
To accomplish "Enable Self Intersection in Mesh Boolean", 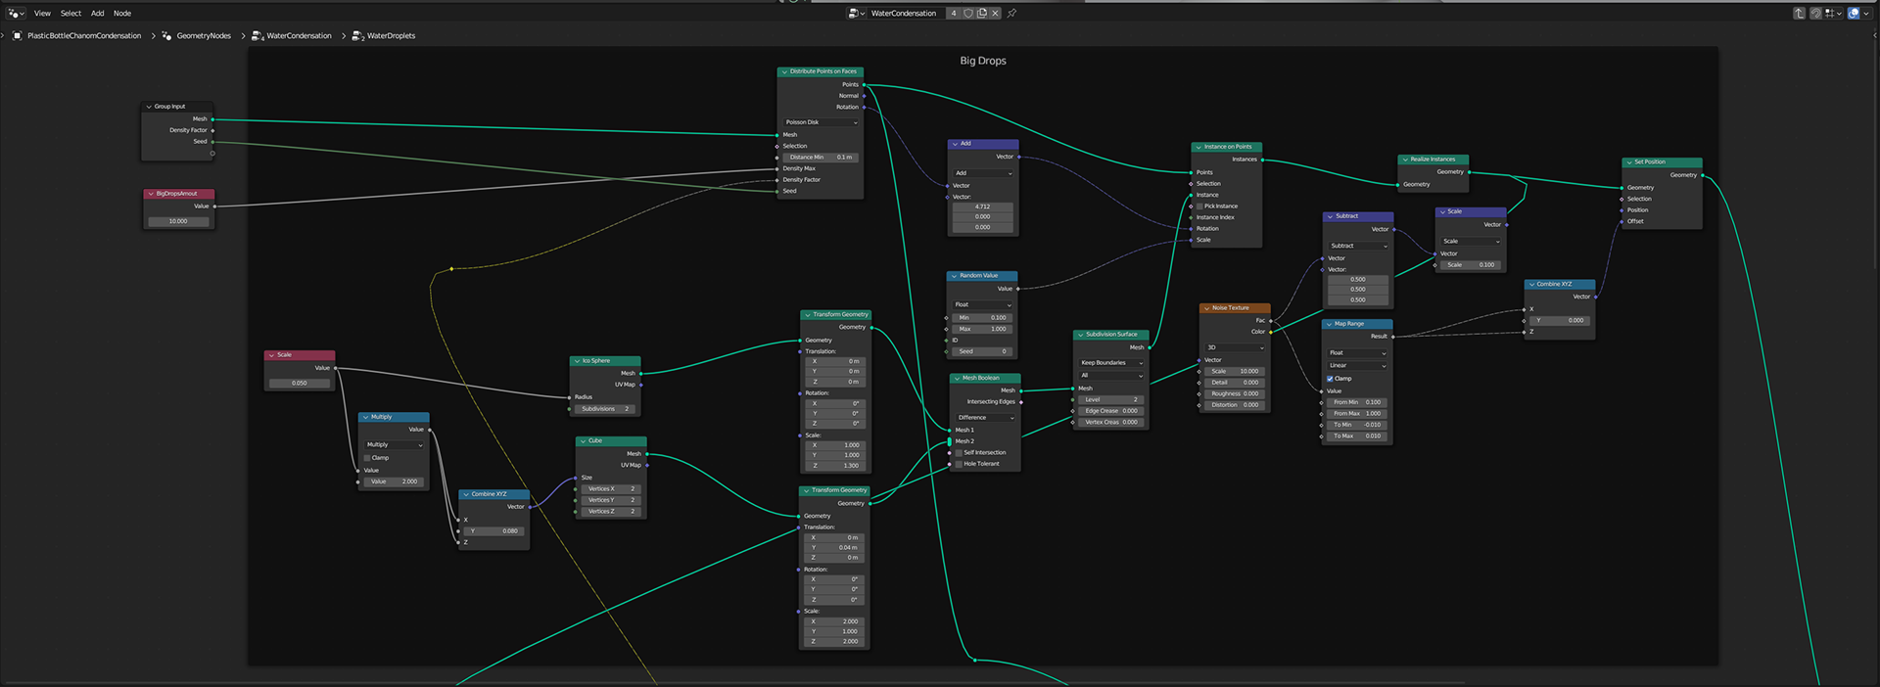I will pos(959,453).
